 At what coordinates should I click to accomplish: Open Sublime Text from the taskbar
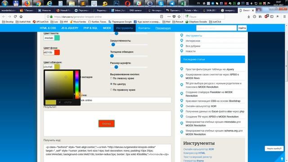point(83,3)
